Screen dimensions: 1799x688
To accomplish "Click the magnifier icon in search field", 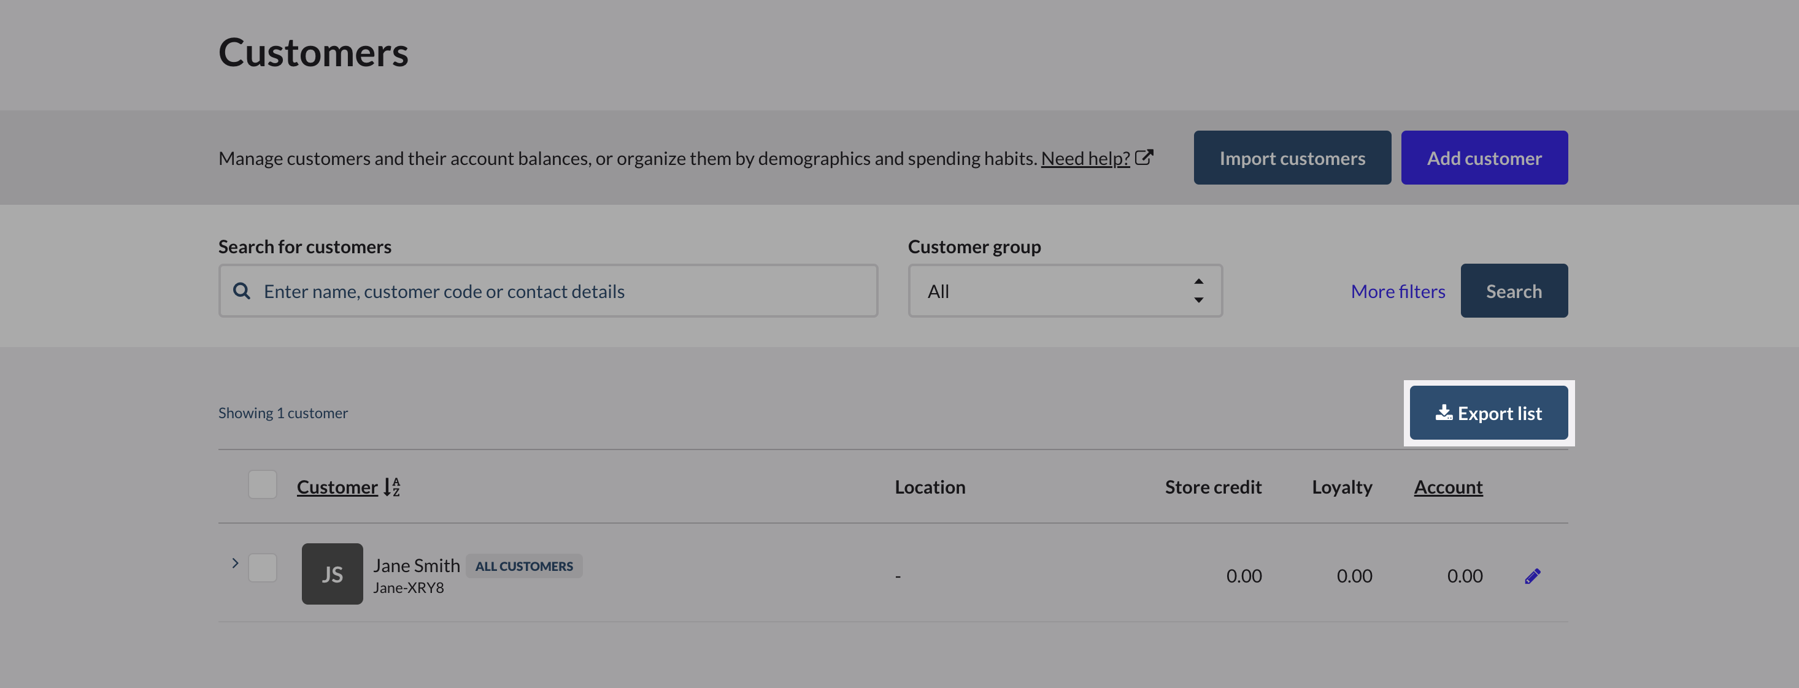I will pyautogui.click(x=242, y=291).
